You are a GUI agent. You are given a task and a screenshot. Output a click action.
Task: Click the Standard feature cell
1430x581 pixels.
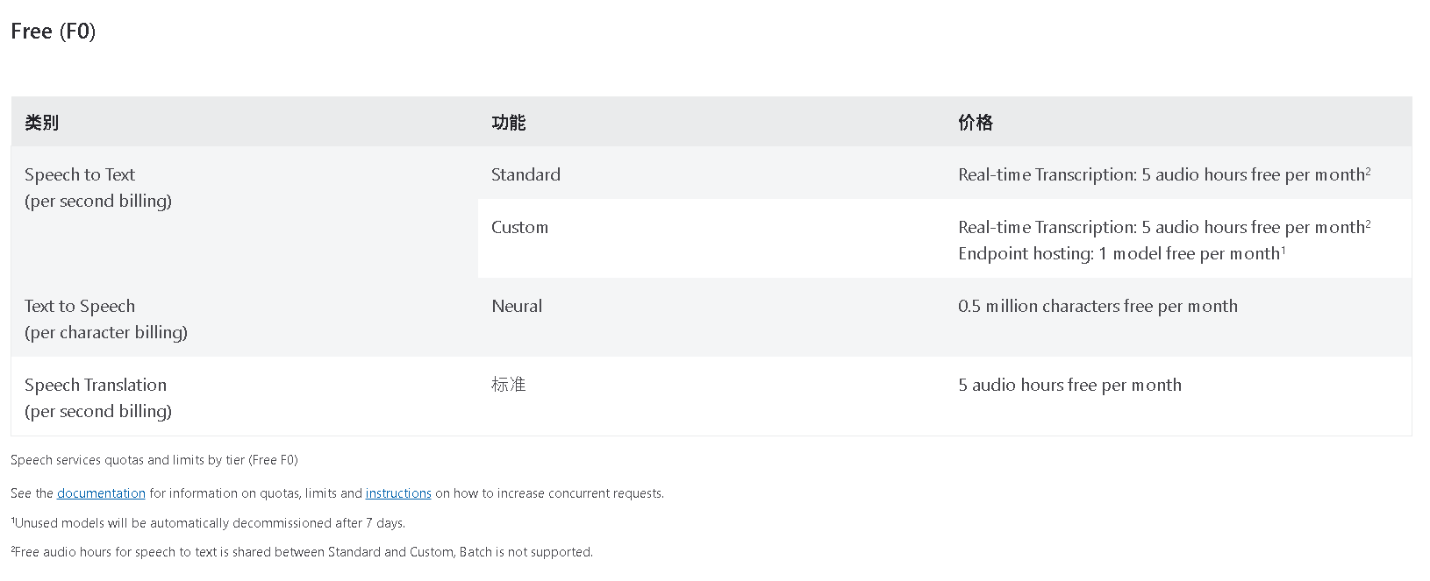711,173
